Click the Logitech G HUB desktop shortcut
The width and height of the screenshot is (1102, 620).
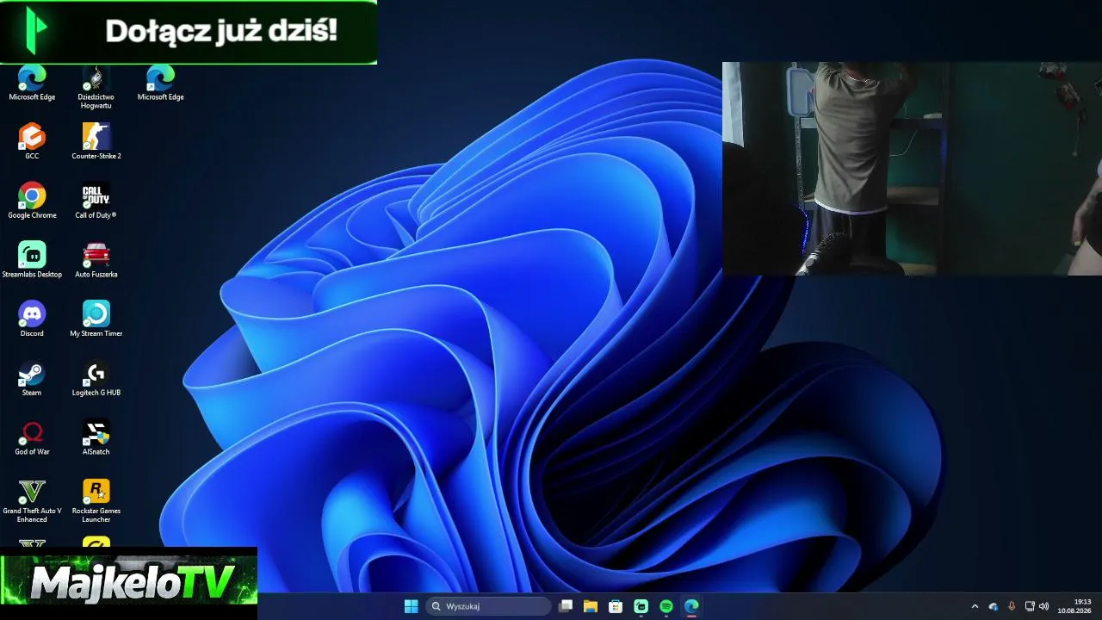96,379
